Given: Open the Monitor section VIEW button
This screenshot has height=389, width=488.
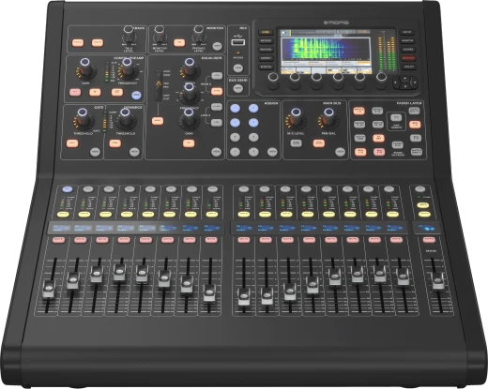Looking at the screenshot, I should [x=217, y=46].
